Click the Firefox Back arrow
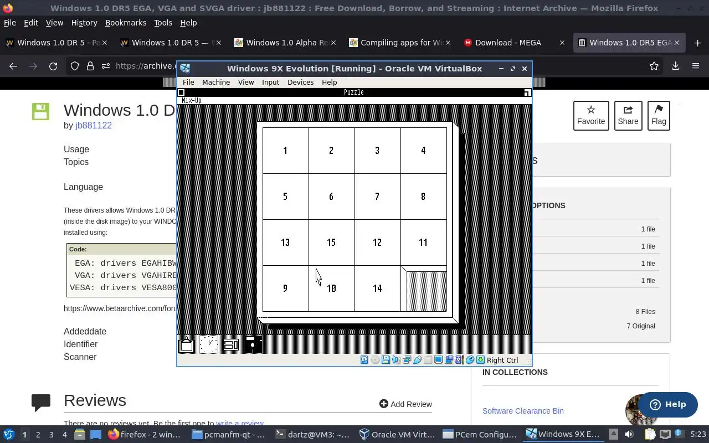709x443 pixels. point(13,66)
